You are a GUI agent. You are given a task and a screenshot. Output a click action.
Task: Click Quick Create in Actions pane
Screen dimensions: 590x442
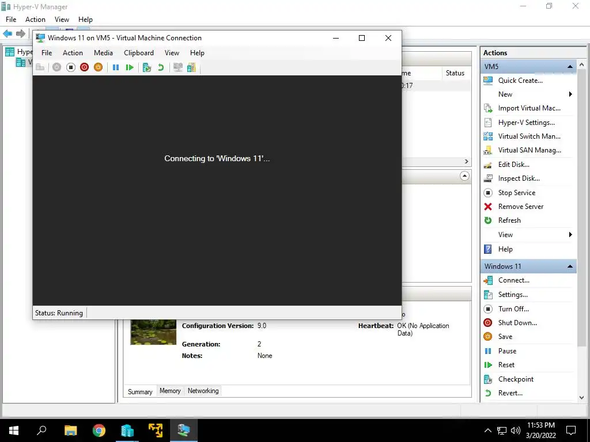pyautogui.click(x=520, y=81)
